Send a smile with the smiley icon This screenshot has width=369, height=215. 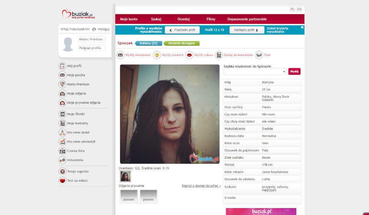[157, 55]
